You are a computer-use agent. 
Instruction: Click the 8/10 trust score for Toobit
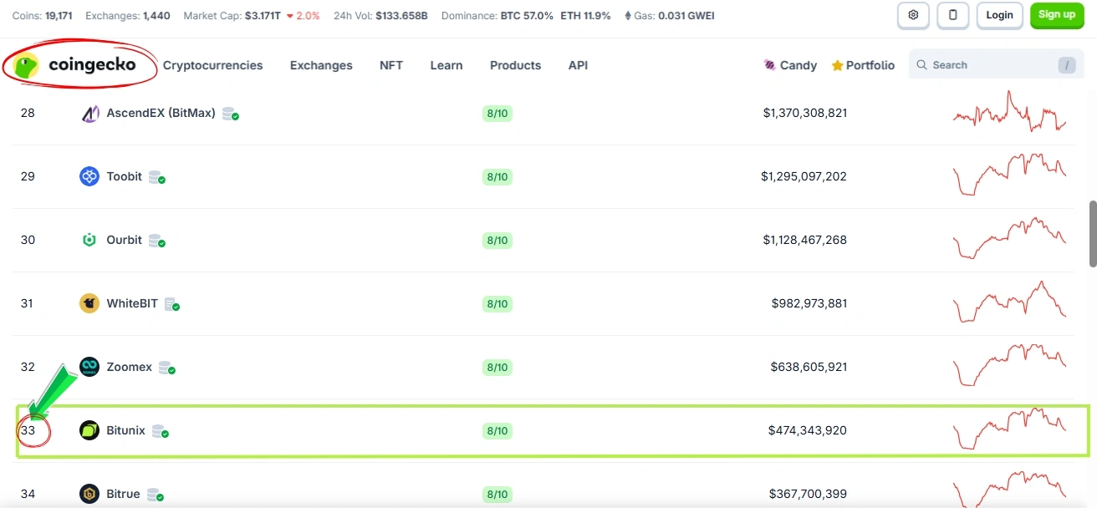pos(497,177)
